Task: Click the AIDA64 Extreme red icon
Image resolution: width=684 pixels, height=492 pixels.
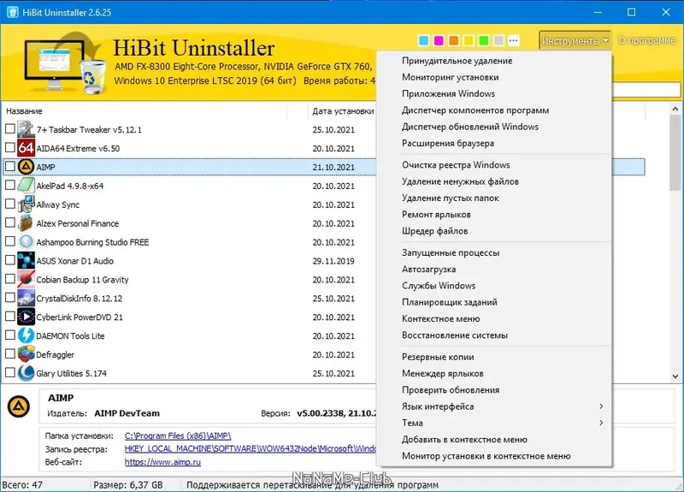Action: [x=26, y=148]
